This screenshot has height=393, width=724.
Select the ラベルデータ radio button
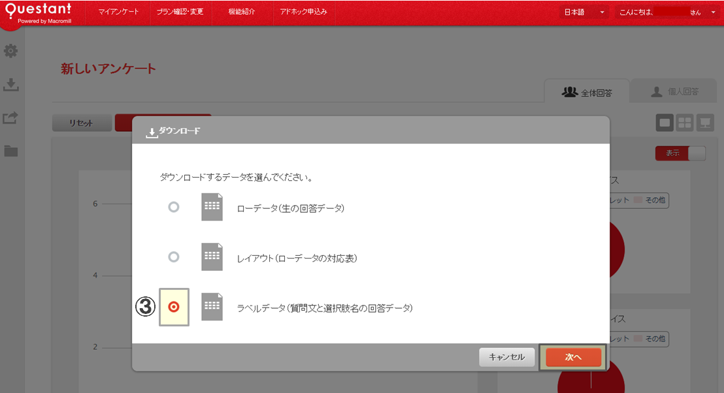point(174,307)
